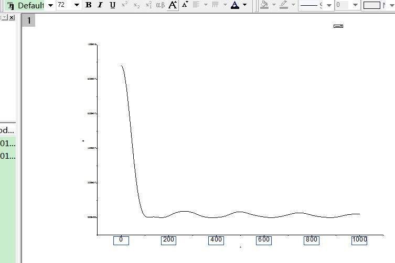Open the text alignment dropdown arrow
Screen dimensions: 395x263
[x=206, y=5]
